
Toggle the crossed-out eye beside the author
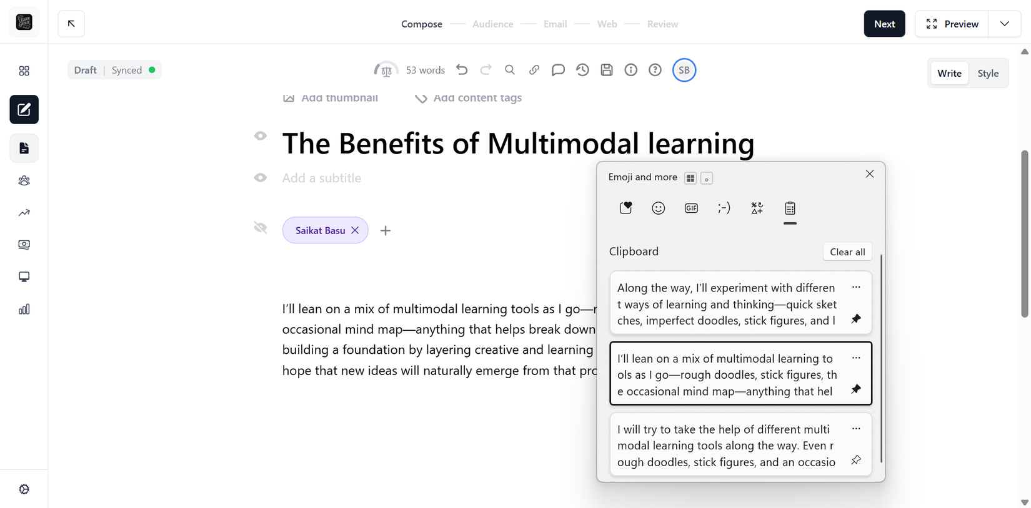click(x=261, y=228)
